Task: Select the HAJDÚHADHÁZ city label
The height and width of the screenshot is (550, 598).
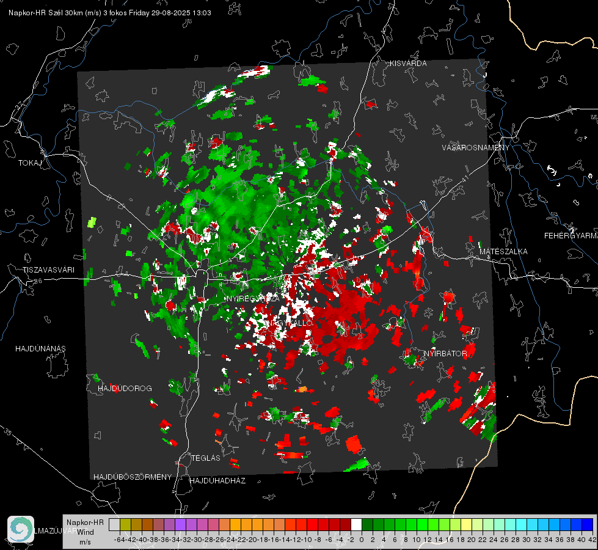Action: click(217, 481)
